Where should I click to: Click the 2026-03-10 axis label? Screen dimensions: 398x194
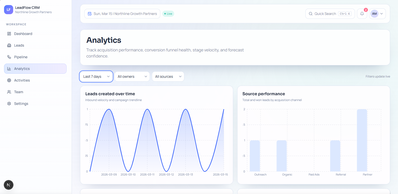click(128, 174)
